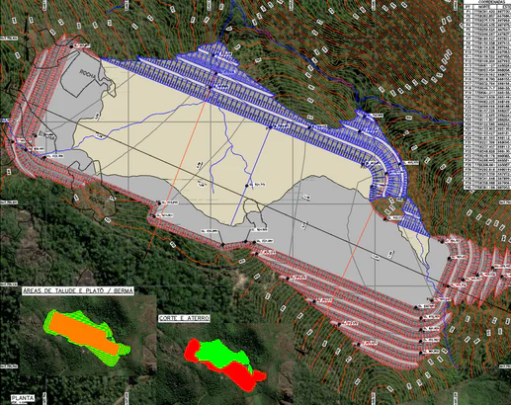Click the 'ÁREAS DE TALUDE E PLATÔ / BERMA' title

click(78, 291)
